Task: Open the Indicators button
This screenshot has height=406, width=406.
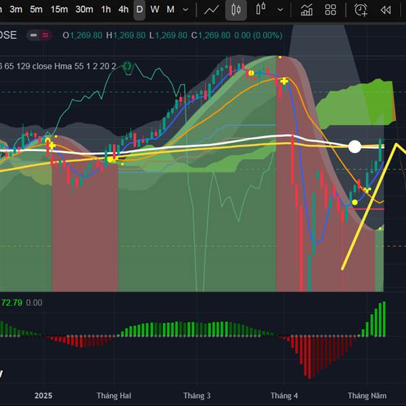Action: click(x=307, y=10)
